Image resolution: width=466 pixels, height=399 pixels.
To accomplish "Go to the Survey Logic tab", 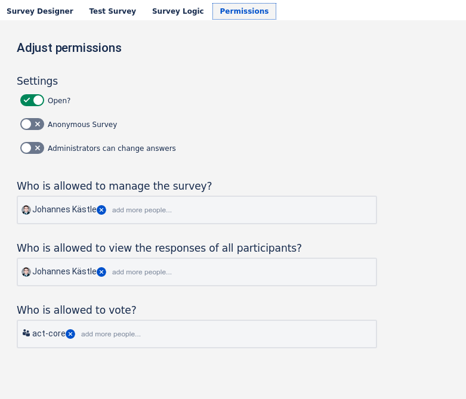I will point(178,11).
